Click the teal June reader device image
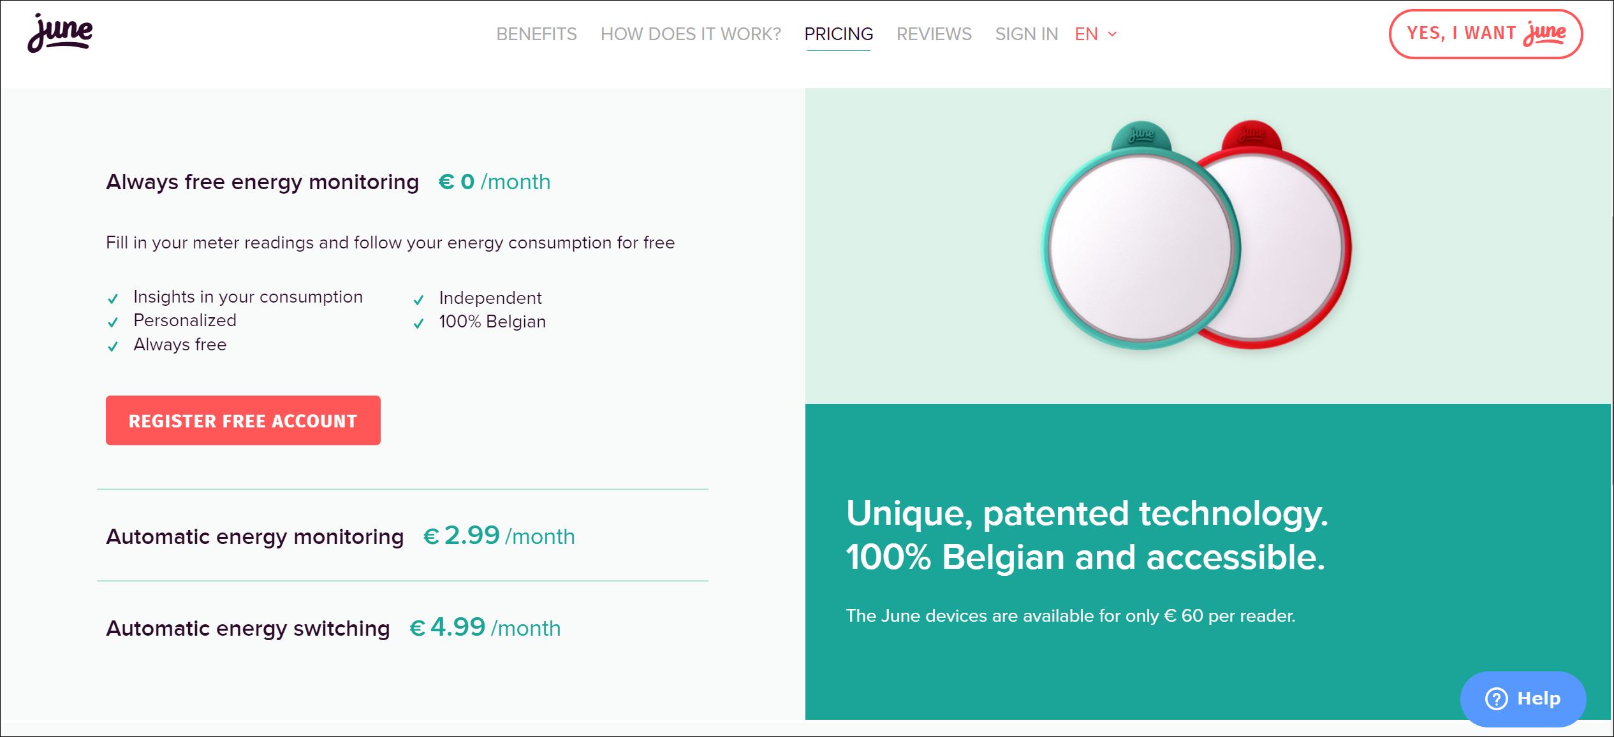The image size is (1614, 737). tap(1140, 236)
